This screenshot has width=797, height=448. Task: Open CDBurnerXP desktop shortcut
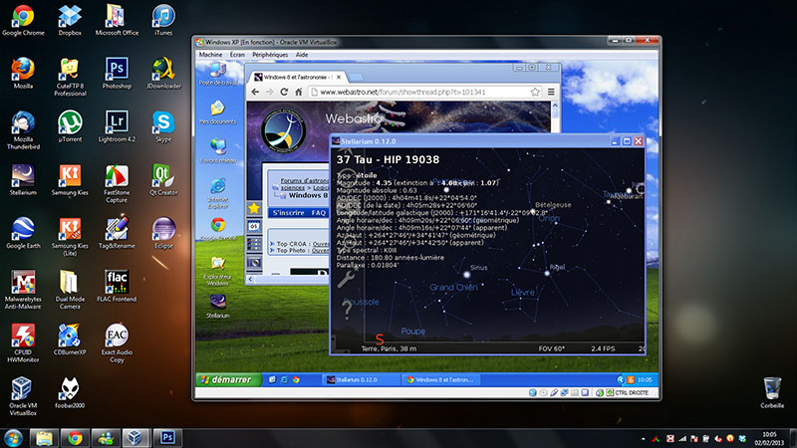tap(70, 339)
